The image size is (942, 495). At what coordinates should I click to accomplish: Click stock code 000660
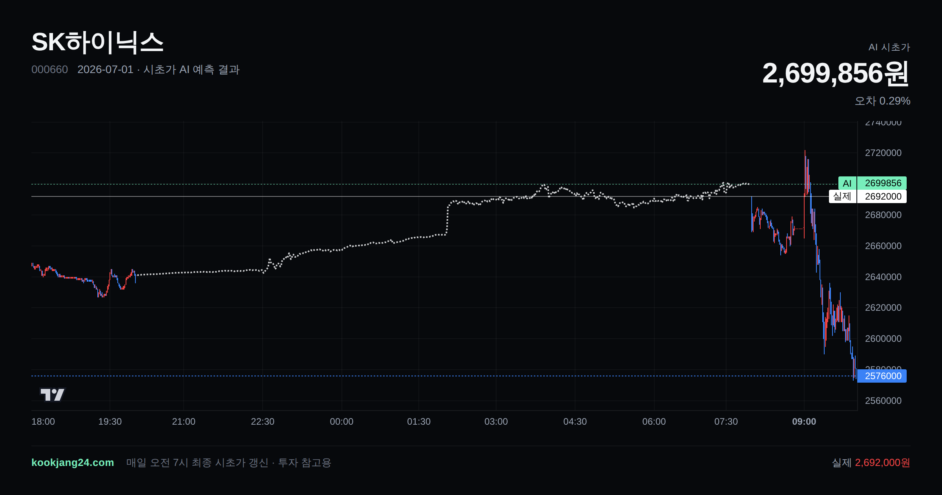pyautogui.click(x=49, y=70)
